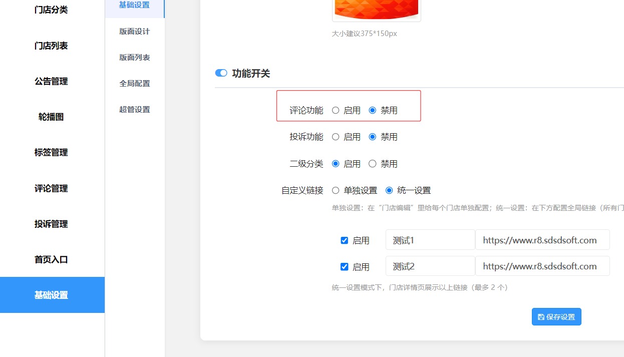Viewport: 624px width, 357px height.
Task: Click the 统一设置模式下 hint about 最多 2 个
Action: pyautogui.click(x=420, y=287)
